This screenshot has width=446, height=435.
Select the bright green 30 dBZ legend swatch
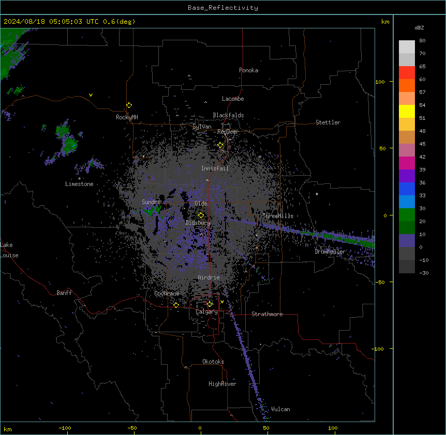coord(407,215)
